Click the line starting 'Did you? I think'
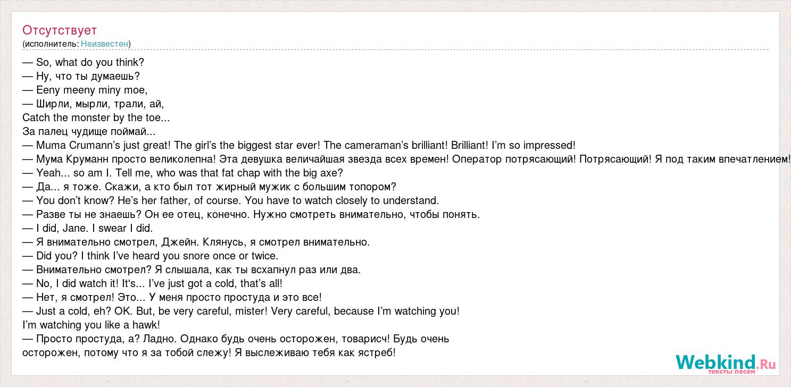Screen dimensions: 791x387 pyautogui.click(x=151, y=256)
